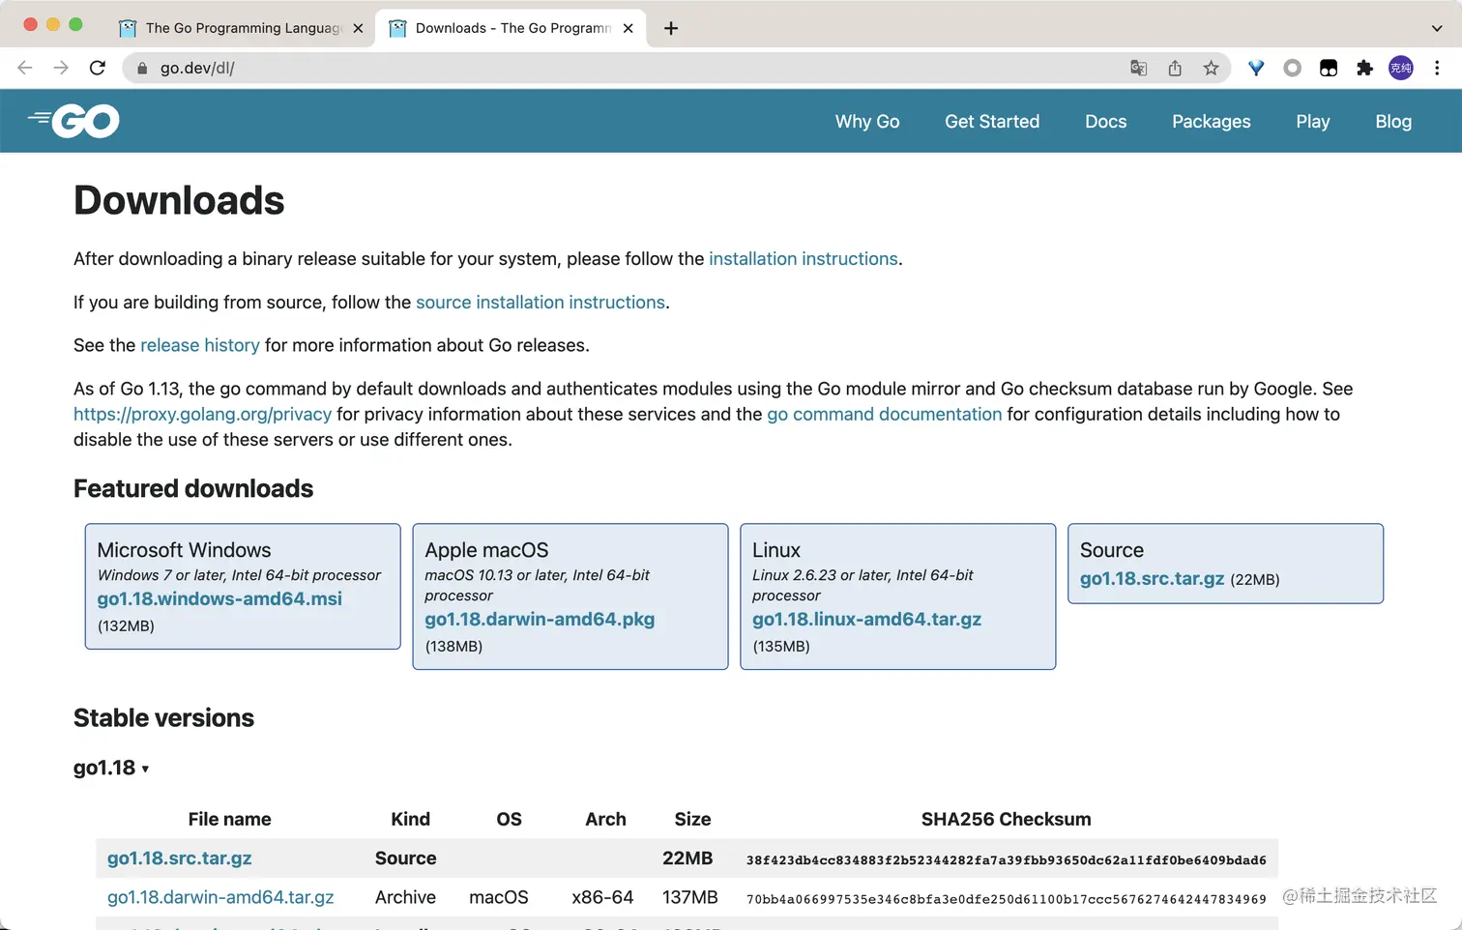Click the Linux card title

[x=776, y=550]
